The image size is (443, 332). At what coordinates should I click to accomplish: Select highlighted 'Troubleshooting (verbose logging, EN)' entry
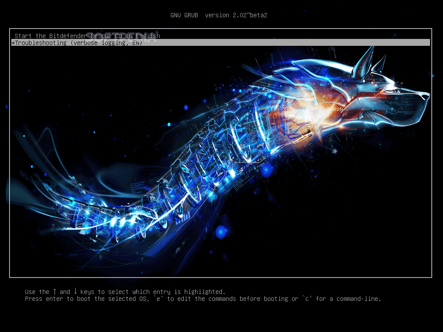tap(220, 43)
